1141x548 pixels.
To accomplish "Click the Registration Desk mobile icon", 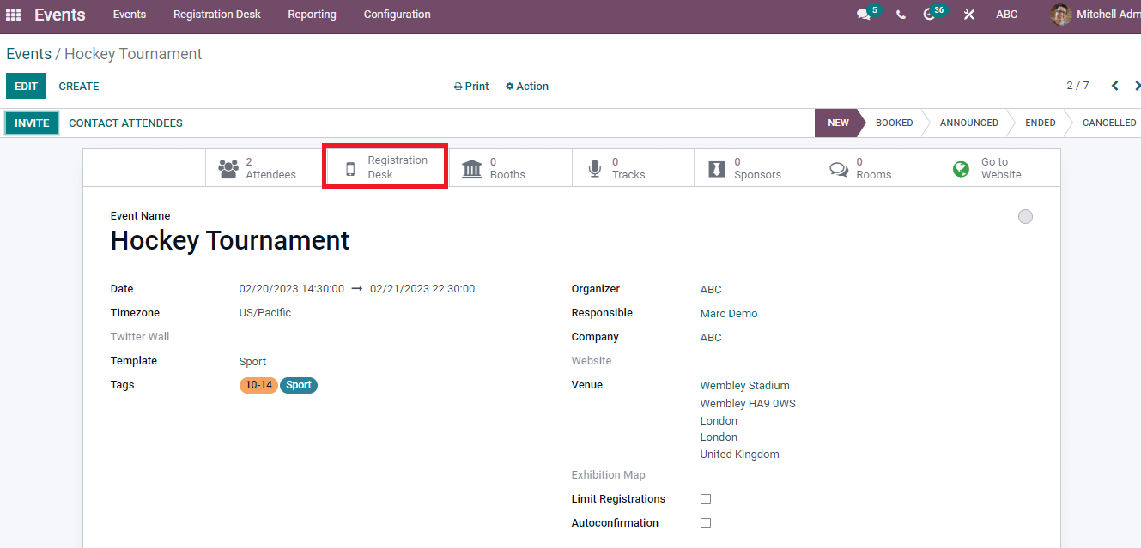I will (x=350, y=168).
